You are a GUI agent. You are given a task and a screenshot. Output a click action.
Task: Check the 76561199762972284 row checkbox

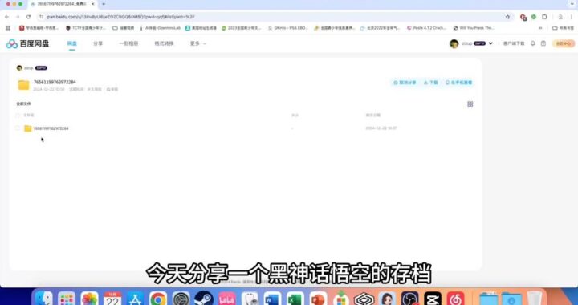tap(18, 128)
